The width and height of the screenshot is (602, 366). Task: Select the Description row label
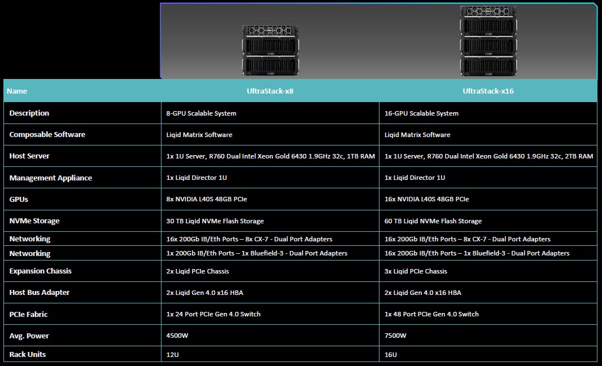[29, 113]
